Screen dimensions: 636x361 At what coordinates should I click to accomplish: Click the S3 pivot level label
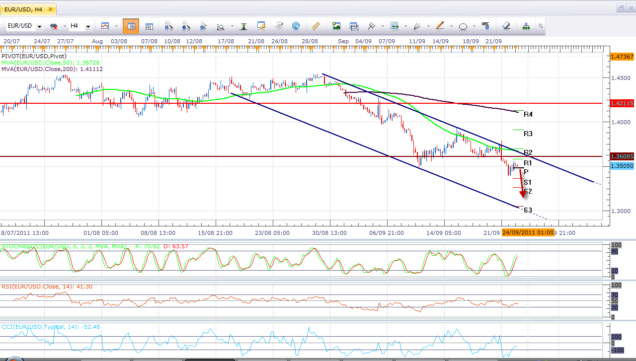528,210
